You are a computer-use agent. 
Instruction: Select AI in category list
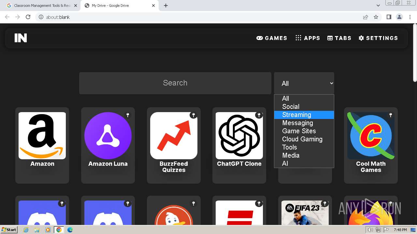click(304, 163)
